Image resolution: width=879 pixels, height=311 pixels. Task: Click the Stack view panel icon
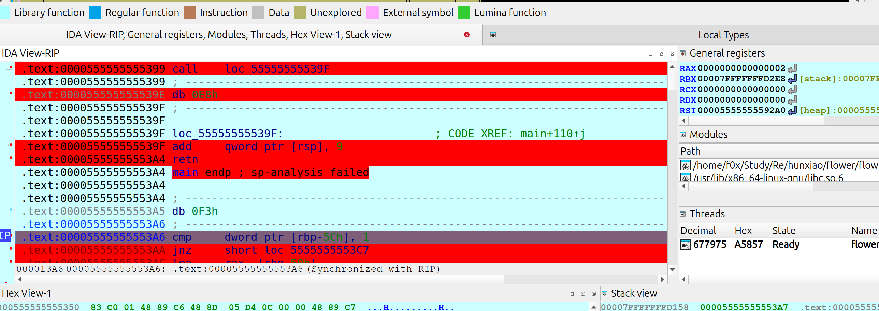604,293
